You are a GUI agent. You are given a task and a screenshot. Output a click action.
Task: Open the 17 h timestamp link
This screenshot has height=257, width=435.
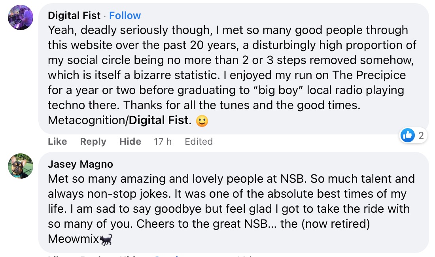click(x=163, y=142)
